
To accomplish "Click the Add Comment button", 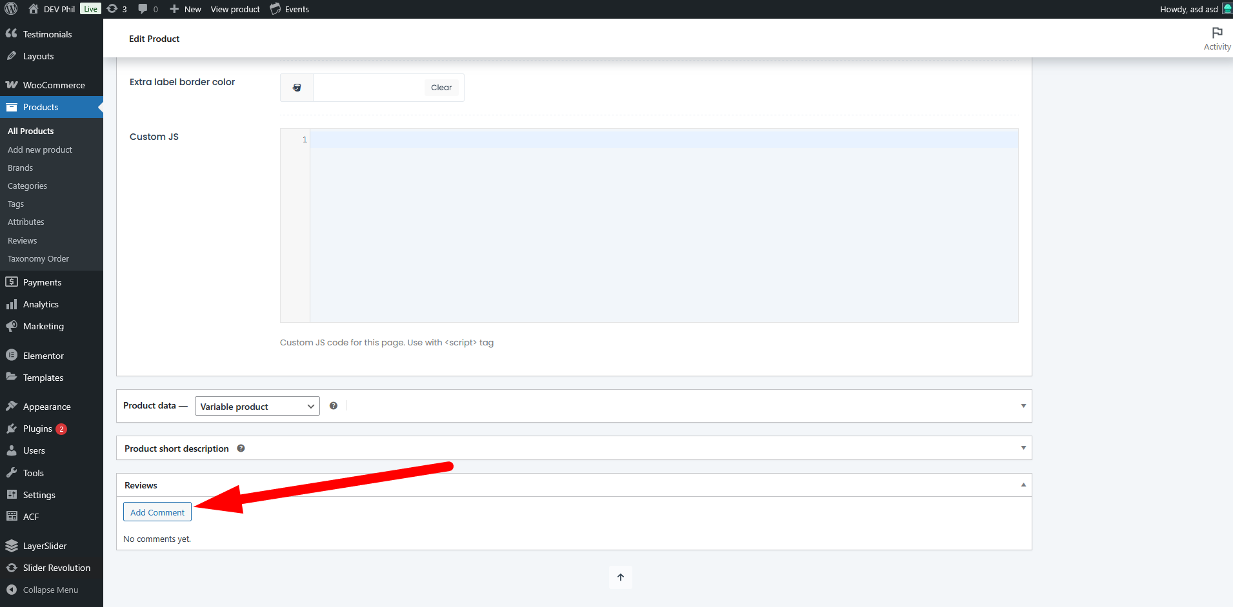I will [157, 512].
